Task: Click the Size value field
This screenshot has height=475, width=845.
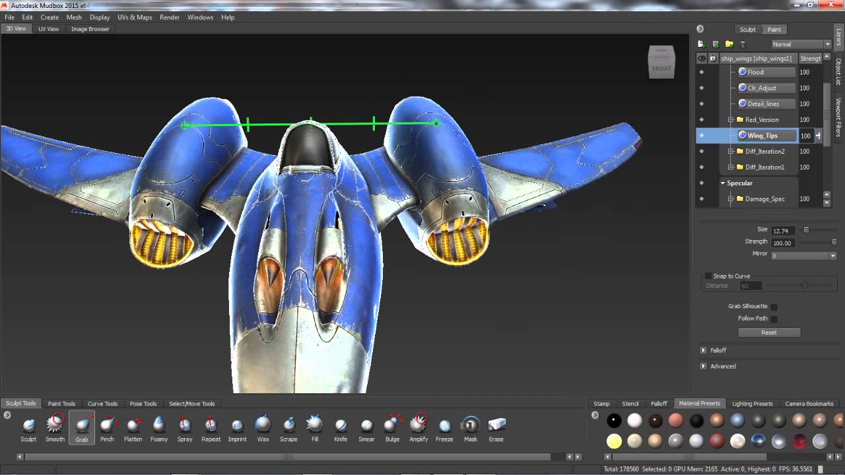Action: 782,231
